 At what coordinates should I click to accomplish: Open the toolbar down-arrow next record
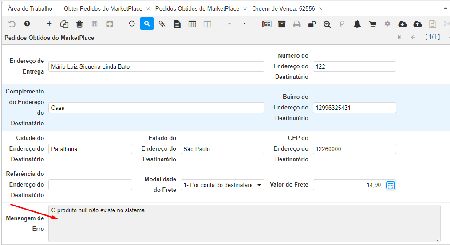[x=245, y=24]
